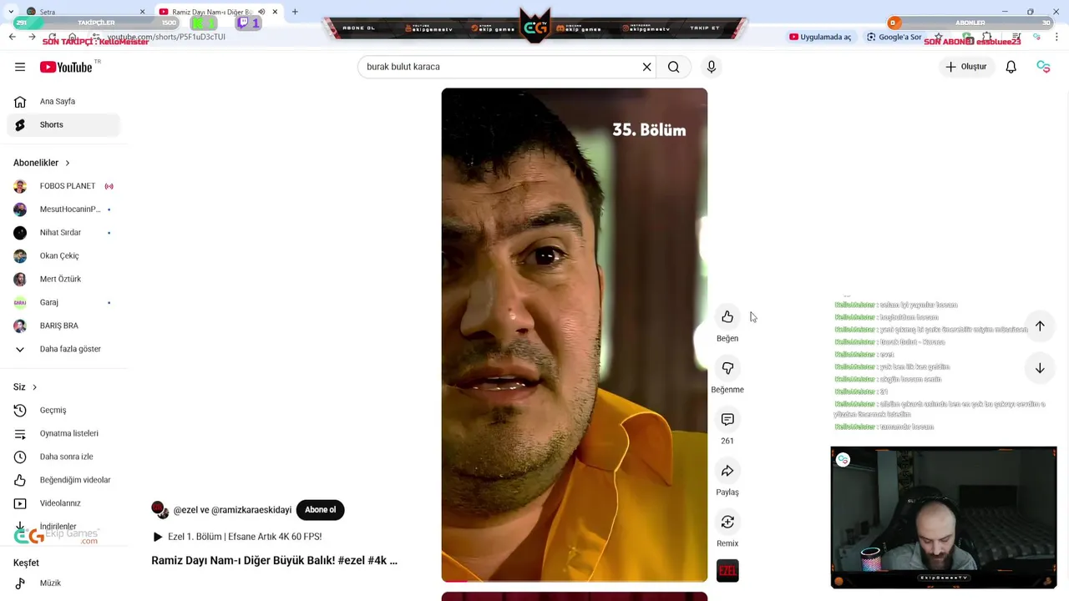The width and height of the screenshot is (1069, 601).
Task: Open Ana Sayfa in the sidebar
Action: pos(63,102)
